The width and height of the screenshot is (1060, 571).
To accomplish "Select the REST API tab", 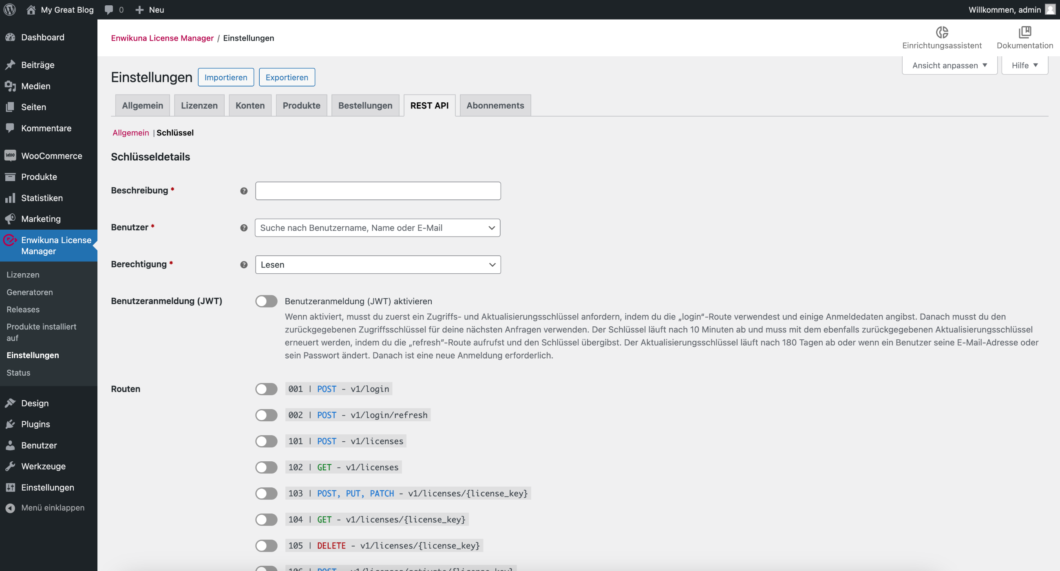I will point(429,106).
